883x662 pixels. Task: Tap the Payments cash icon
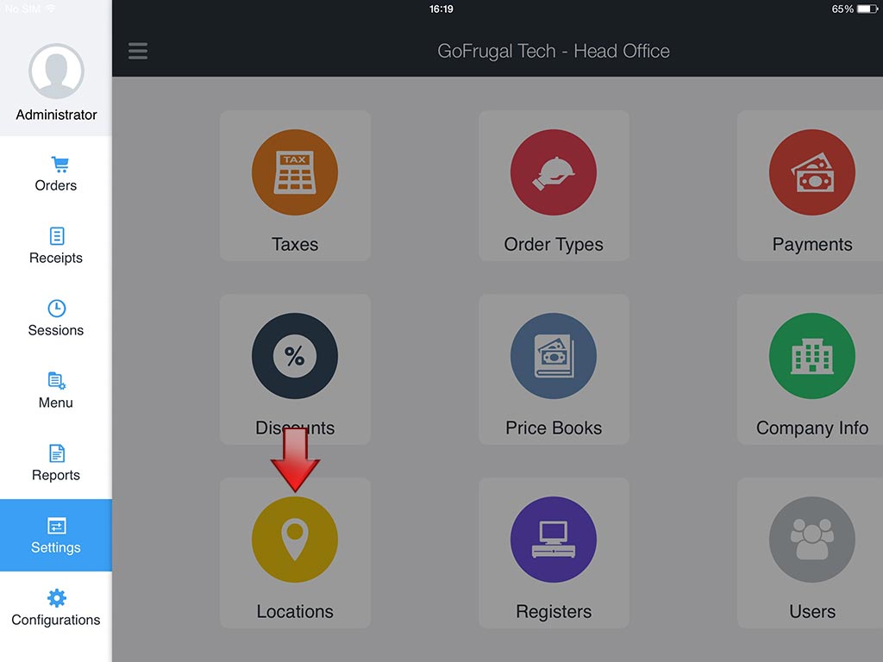[811, 172]
